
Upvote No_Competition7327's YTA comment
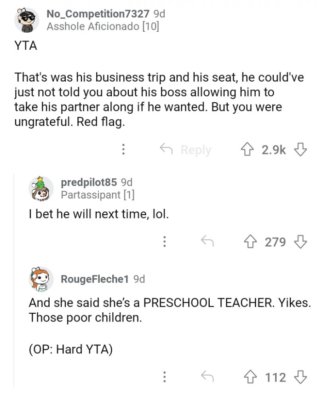click(x=247, y=149)
